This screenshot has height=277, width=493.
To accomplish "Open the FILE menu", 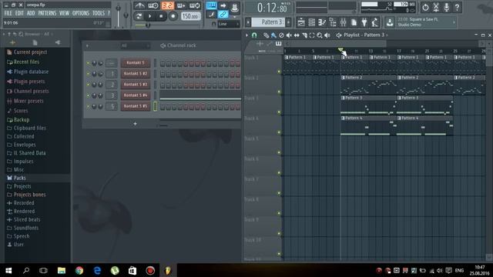I will [x=8, y=13].
